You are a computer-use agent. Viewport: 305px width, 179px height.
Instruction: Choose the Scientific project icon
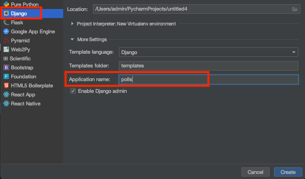pos(5,58)
